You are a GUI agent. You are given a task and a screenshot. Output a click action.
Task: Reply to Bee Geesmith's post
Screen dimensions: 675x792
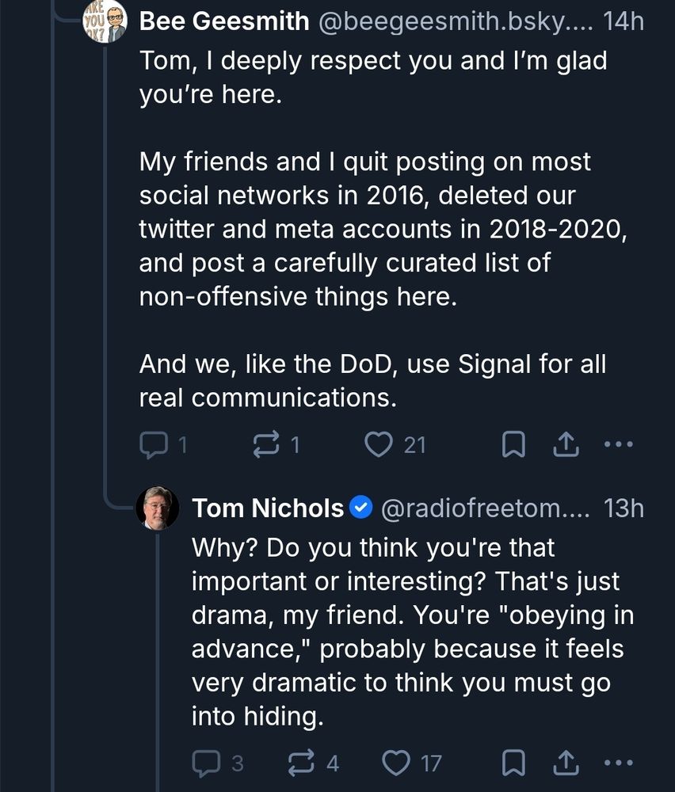151,446
